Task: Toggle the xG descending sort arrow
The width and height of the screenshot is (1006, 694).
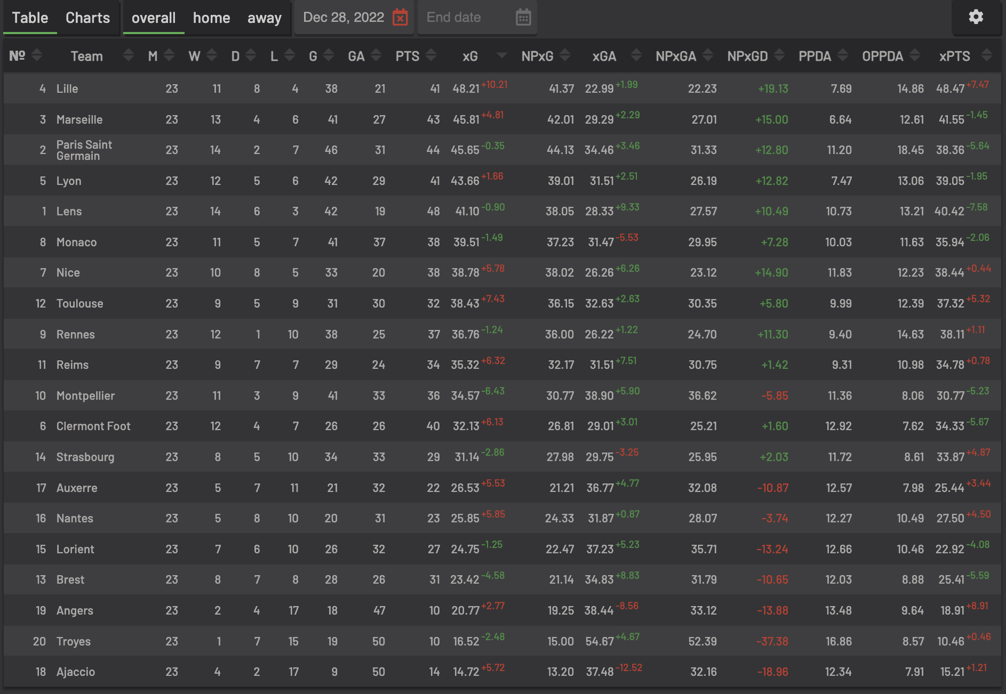Action: click(501, 55)
